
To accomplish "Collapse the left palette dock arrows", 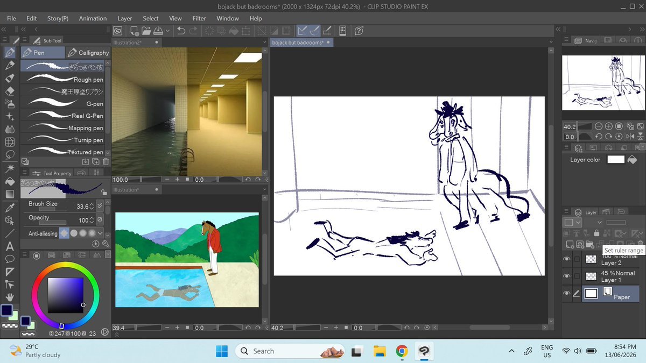I will [x=4, y=29].
